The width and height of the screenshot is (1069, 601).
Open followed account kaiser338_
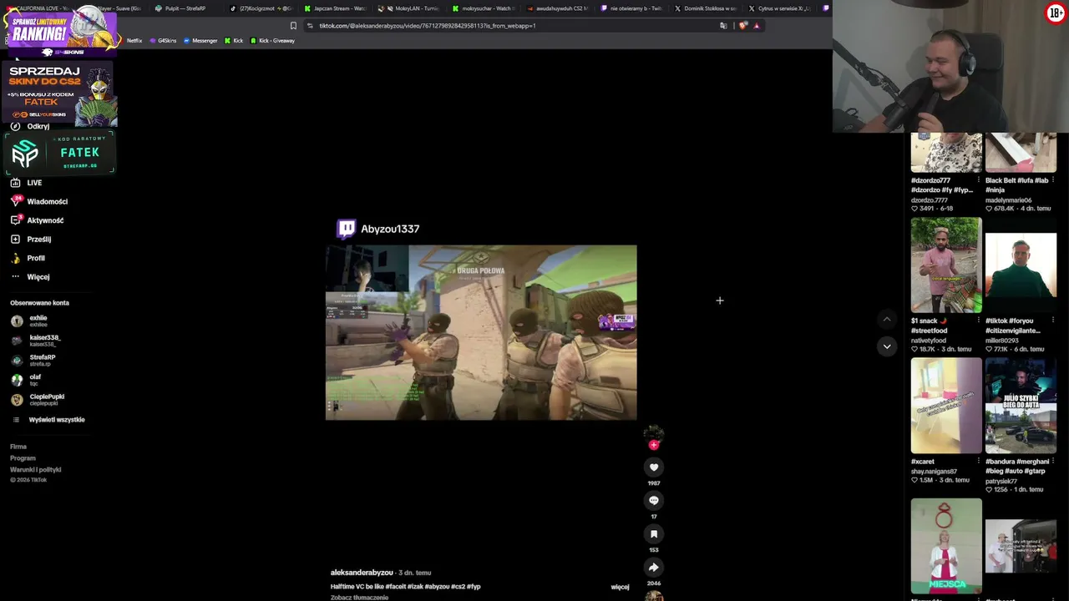(35, 341)
